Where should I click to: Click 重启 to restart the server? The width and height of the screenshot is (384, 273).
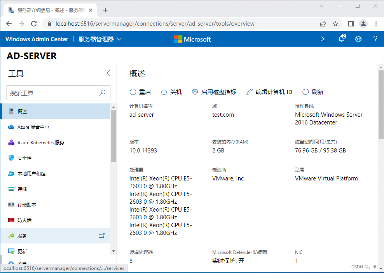[140, 92]
